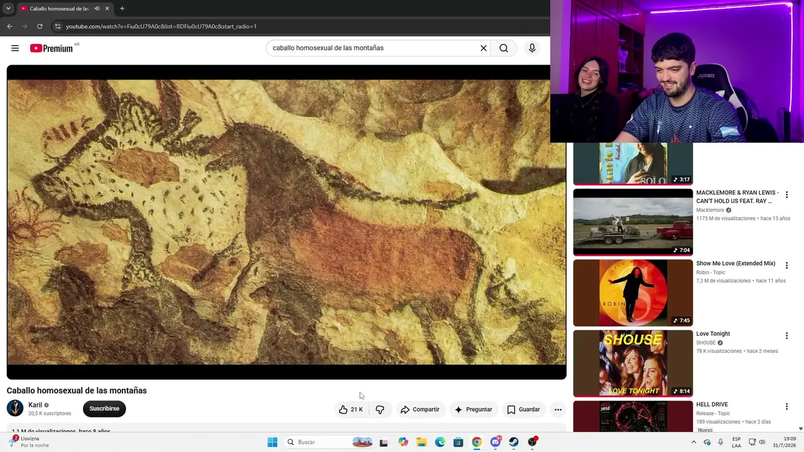
Task: Open more actions below the video
Action: click(558, 409)
